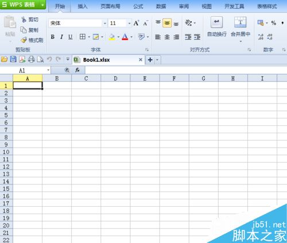
Task: Toggle top vertical alignment
Action: click(x=158, y=23)
